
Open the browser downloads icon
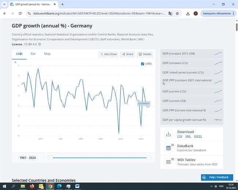pyautogui.click(x=188, y=14)
